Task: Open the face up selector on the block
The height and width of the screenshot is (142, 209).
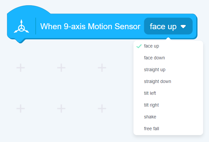Action: tap(168, 26)
